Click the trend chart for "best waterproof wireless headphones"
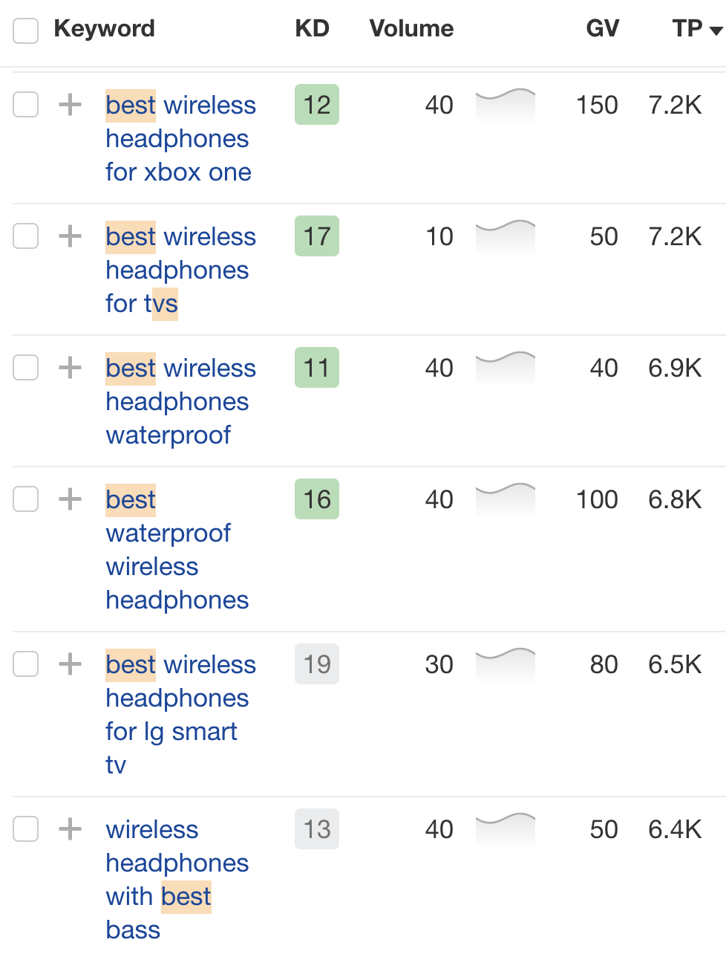This screenshot has width=726, height=957. pos(506,499)
